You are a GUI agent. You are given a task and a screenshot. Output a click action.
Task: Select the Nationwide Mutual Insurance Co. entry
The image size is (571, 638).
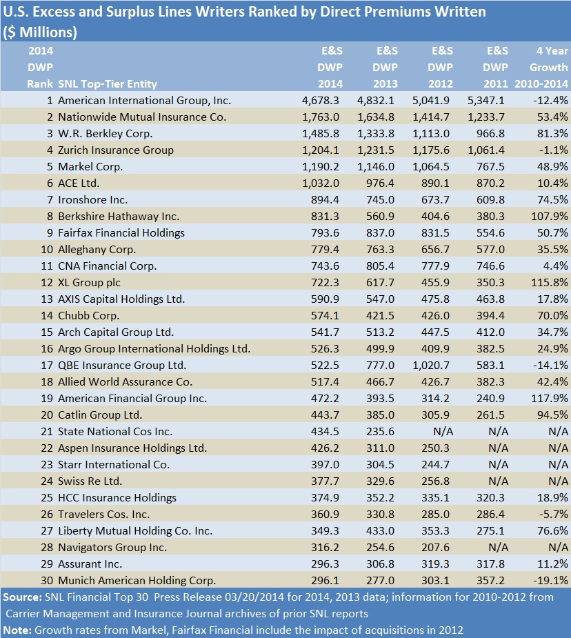tap(142, 117)
